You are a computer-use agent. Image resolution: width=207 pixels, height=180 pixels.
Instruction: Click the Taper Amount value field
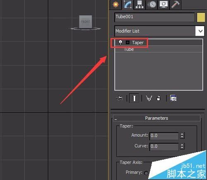click(x=164, y=136)
